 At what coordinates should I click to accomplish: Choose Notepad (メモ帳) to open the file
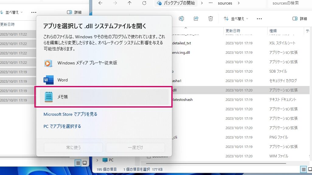click(104, 97)
